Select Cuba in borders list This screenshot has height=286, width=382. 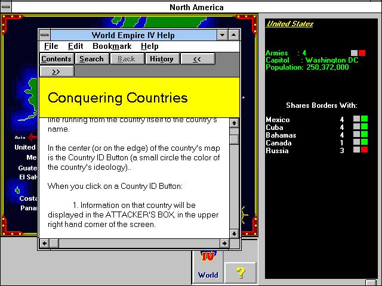(x=275, y=128)
